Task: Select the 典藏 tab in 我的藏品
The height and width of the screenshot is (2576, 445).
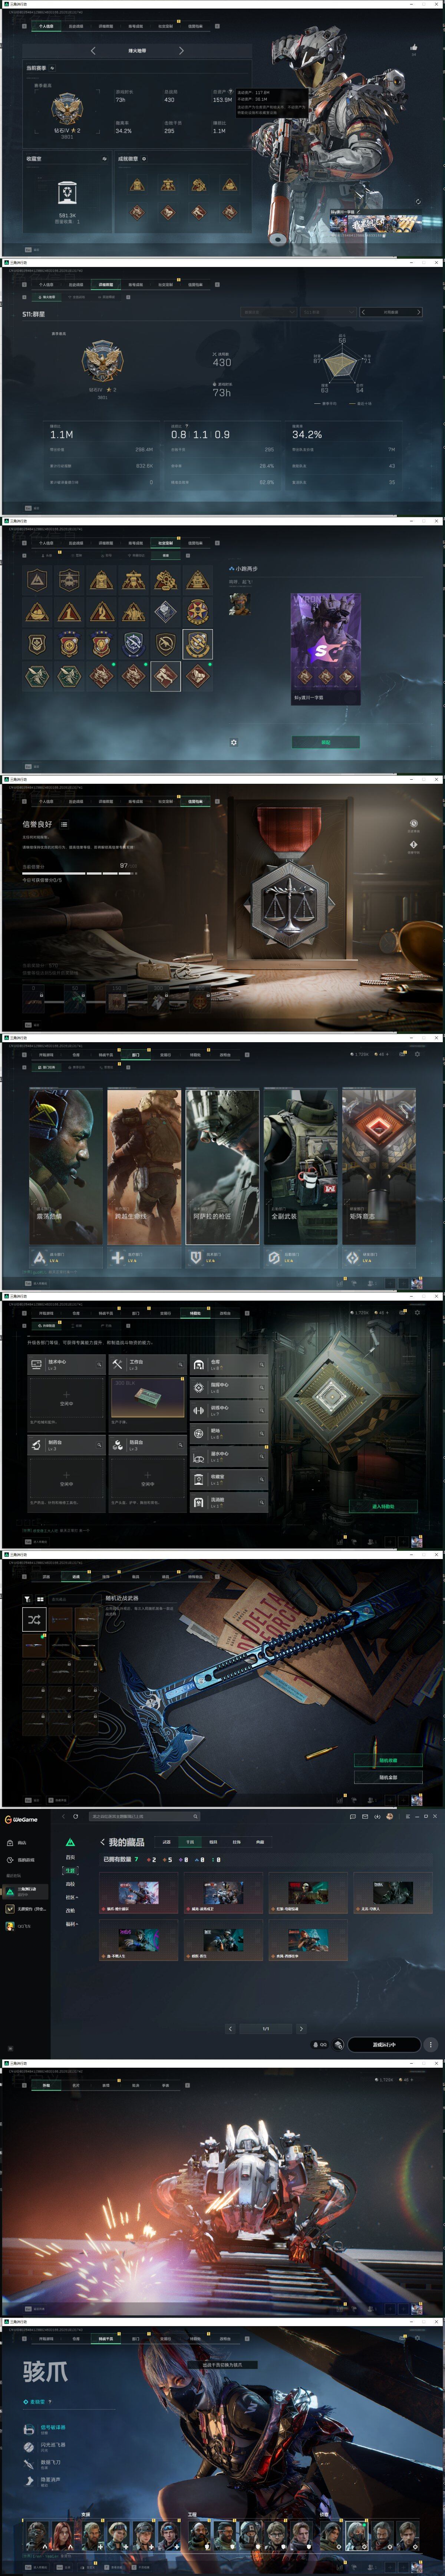Action: tap(260, 1842)
